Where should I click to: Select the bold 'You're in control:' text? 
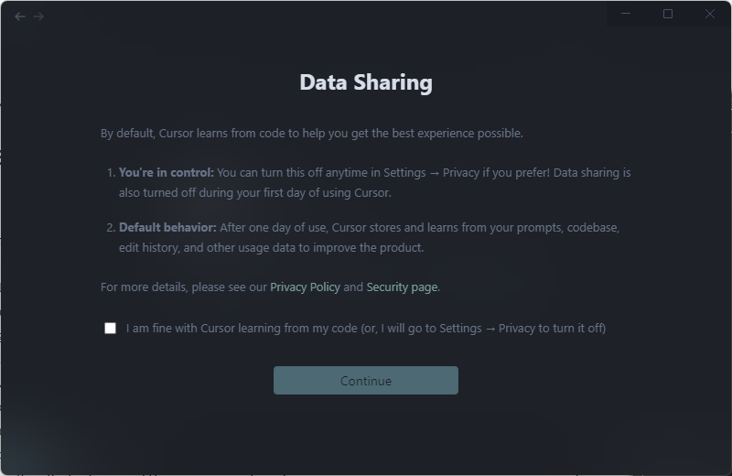click(x=167, y=172)
